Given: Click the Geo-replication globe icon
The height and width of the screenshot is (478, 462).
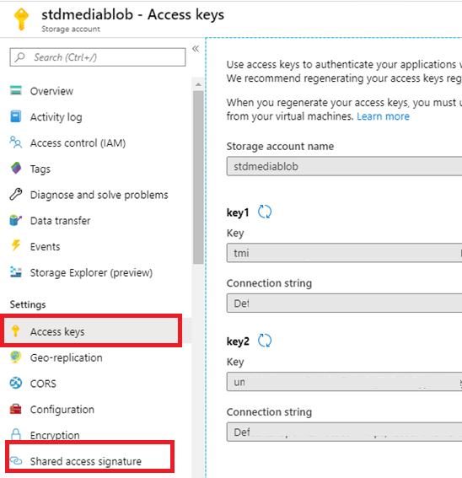Looking at the screenshot, I should click(16, 357).
